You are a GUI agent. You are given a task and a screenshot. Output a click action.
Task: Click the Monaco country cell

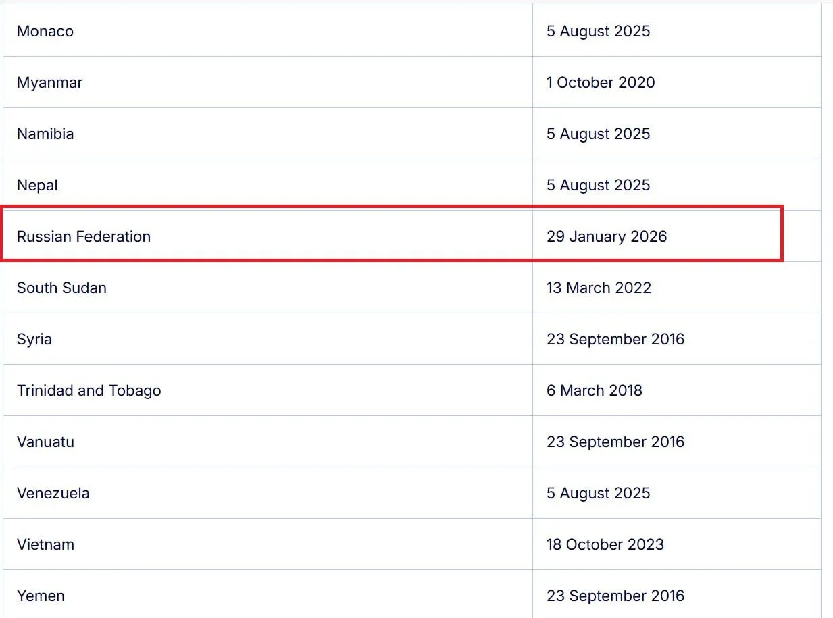45,31
